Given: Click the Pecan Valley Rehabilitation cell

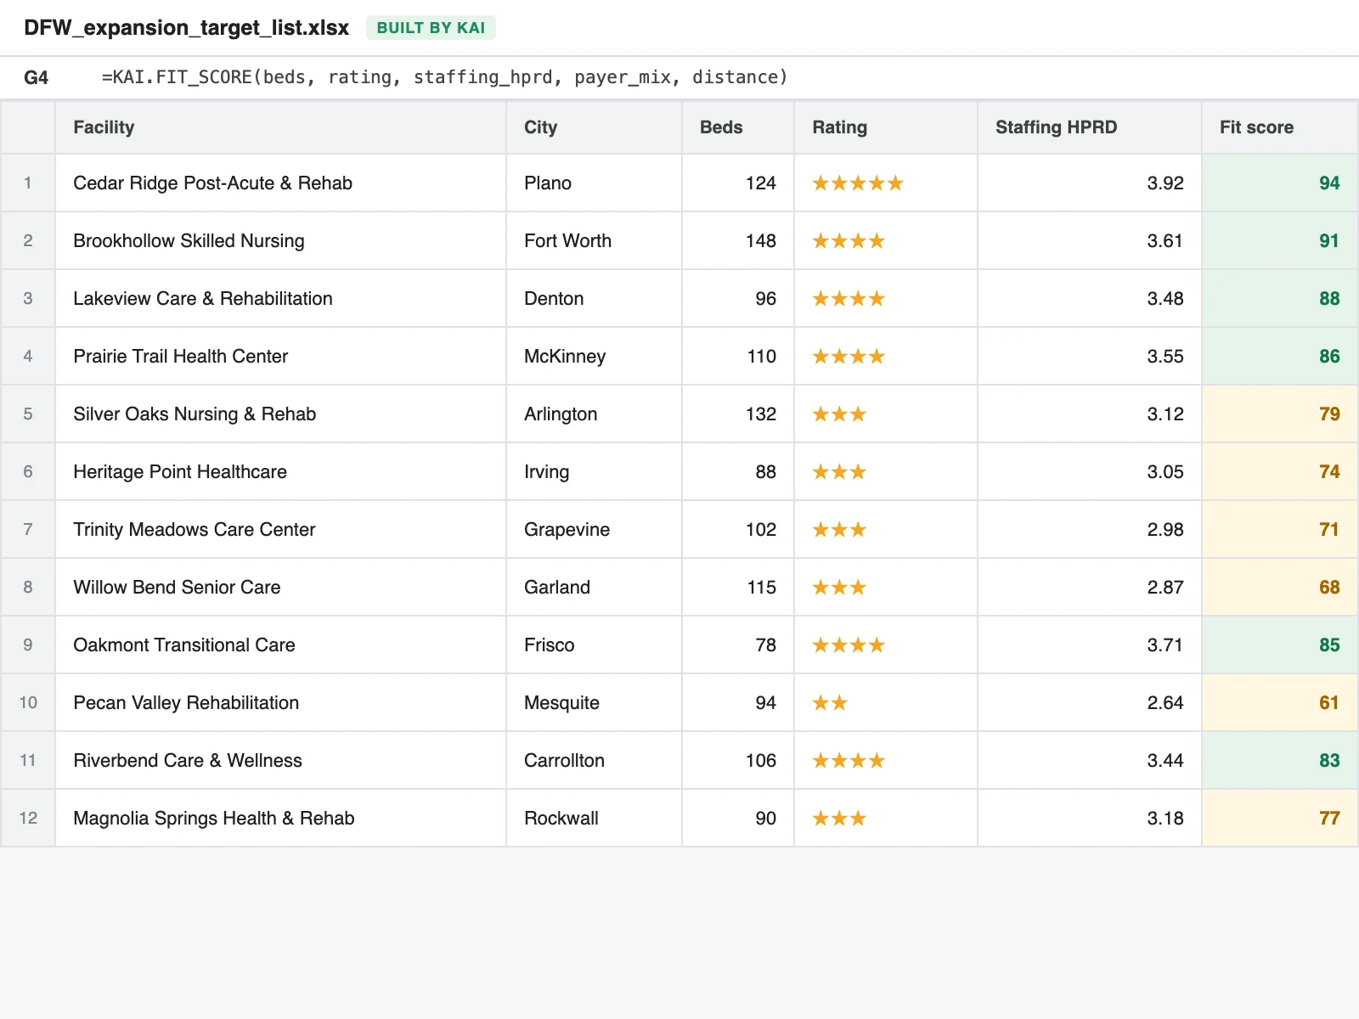Looking at the screenshot, I should tap(280, 702).
